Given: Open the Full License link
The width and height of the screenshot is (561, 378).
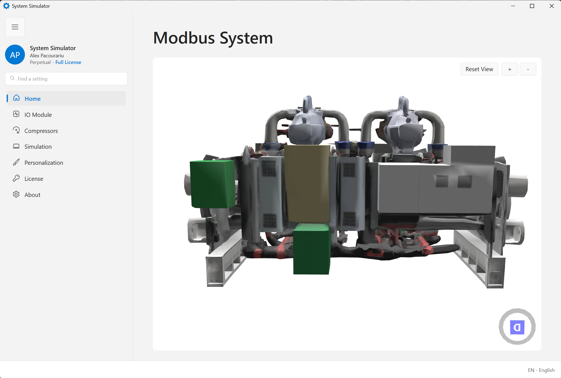Looking at the screenshot, I should click(68, 62).
